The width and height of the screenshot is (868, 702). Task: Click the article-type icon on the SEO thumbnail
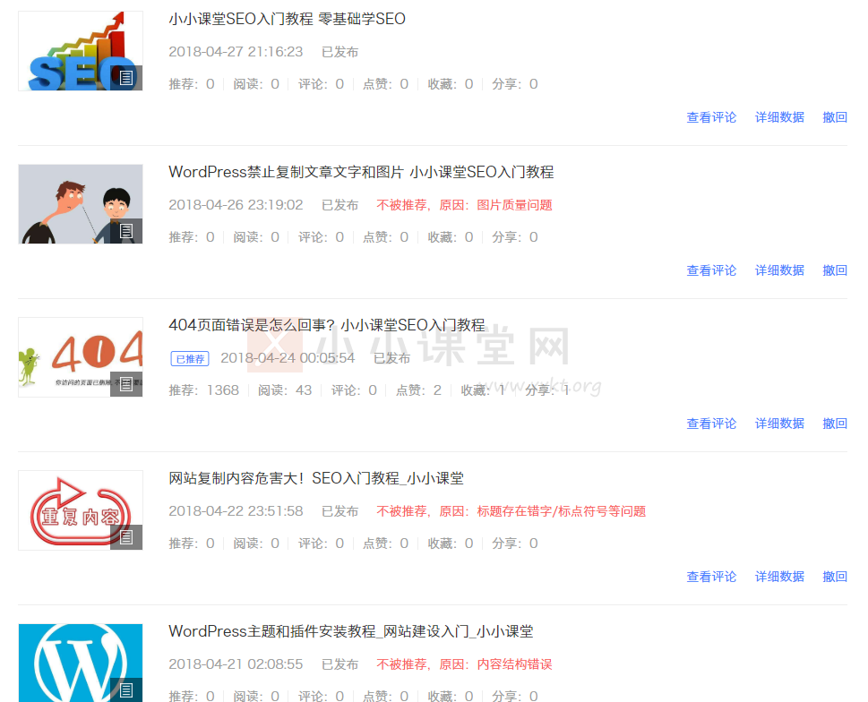pyautogui.click(x=126, y=78)
